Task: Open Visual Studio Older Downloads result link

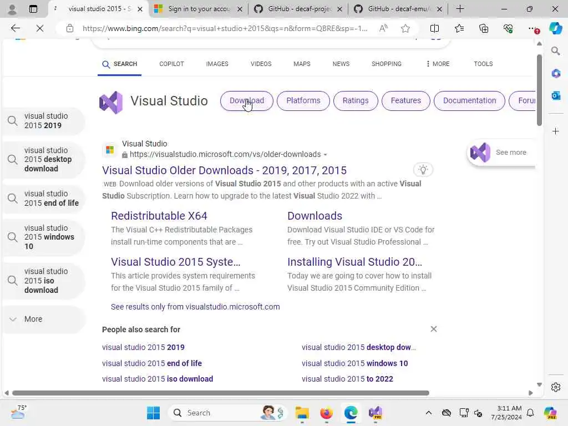Action: (224, 170)
